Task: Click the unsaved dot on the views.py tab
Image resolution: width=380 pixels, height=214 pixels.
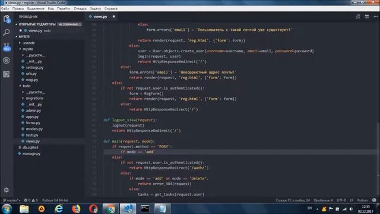Action: point(113,17)
